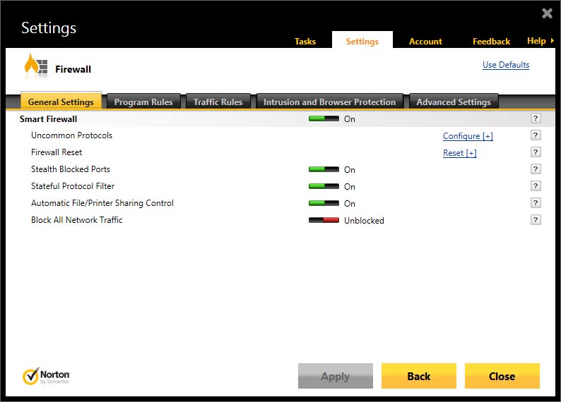Open the Feedback top menu

coord(491,42)
